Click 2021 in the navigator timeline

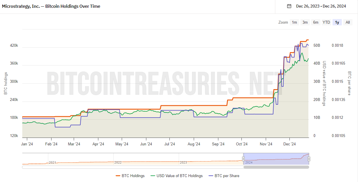(x=52, y=162)
